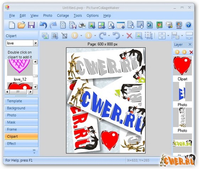Open the Tools menu
The image size is (199, 169).
pyautogui.click(x=78, y=16)
